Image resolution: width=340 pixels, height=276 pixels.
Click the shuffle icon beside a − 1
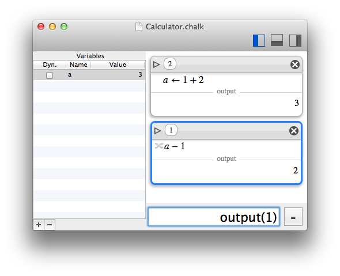(x=158, y=146)
